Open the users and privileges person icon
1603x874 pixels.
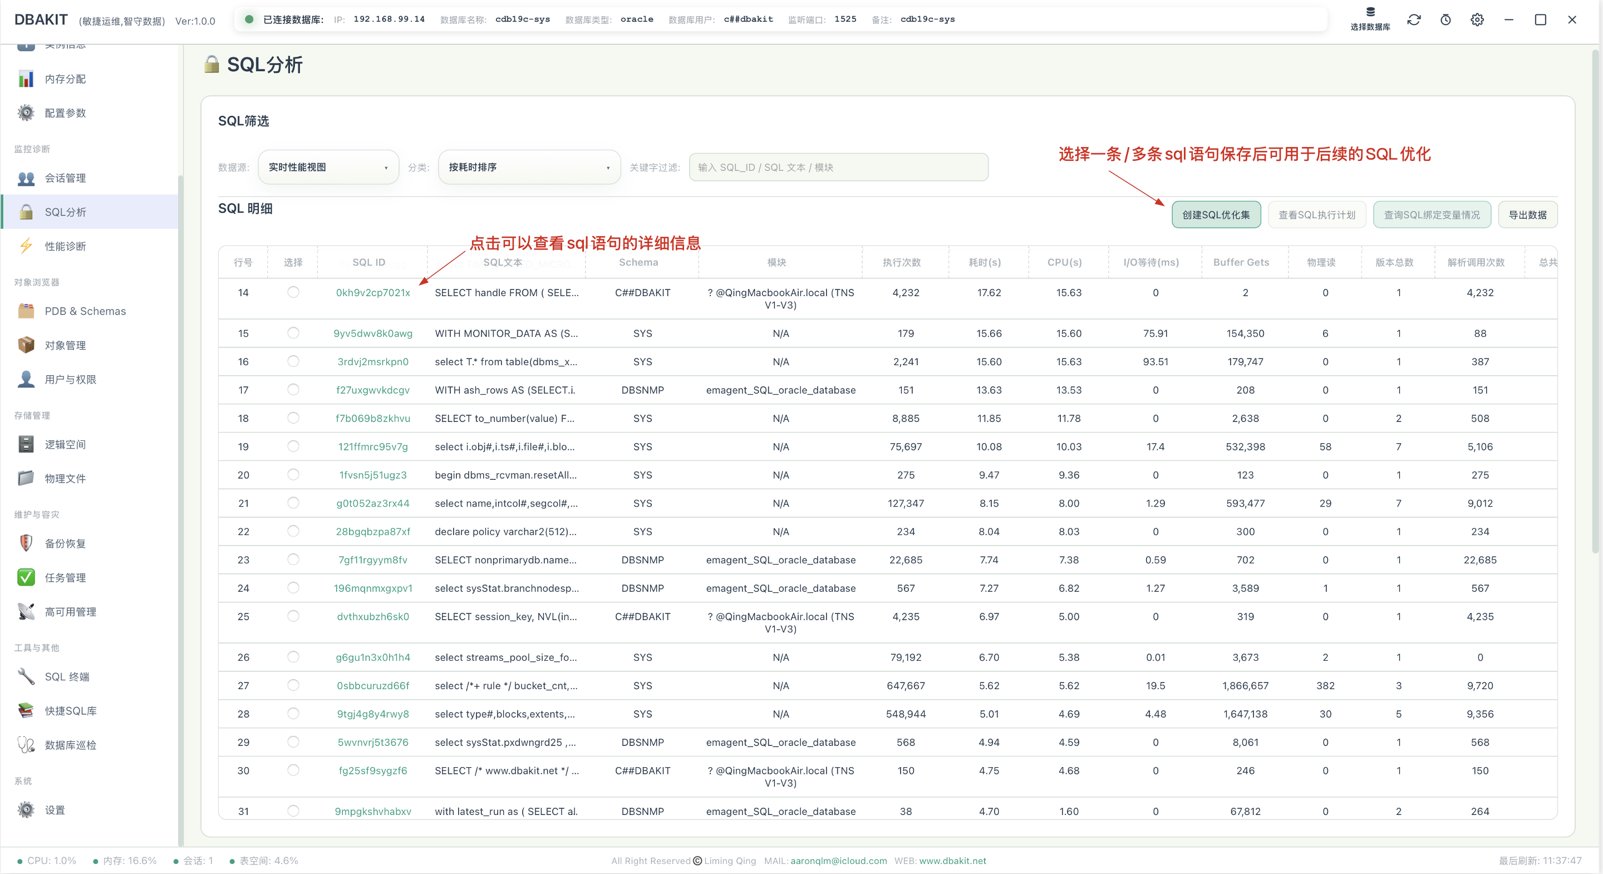pyautogui.click(x=26, y=379)
